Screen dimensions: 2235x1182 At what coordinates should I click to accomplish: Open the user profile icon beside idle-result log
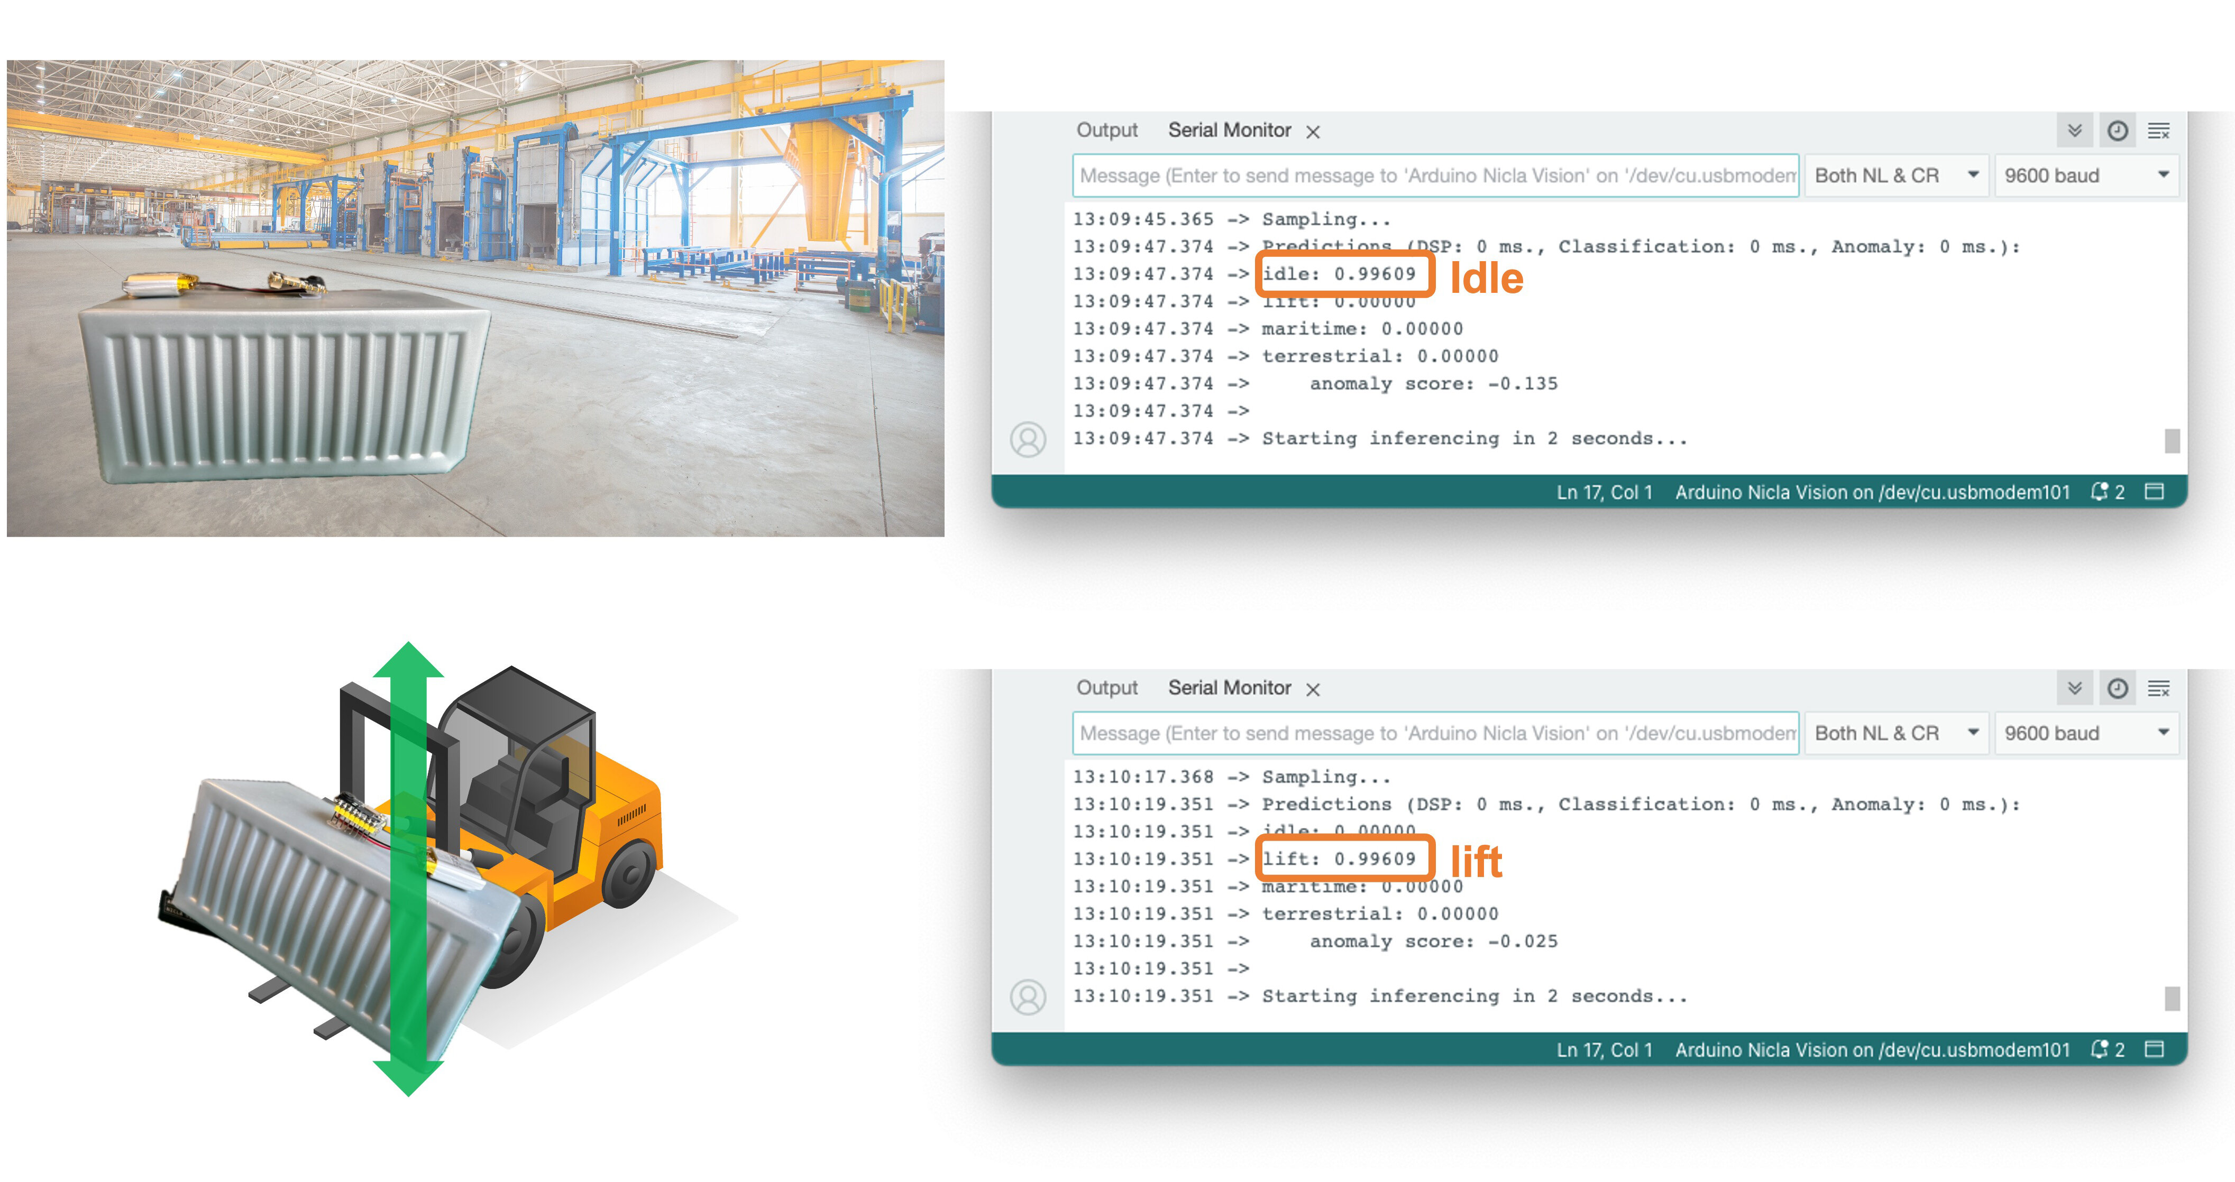(1028, 440)
